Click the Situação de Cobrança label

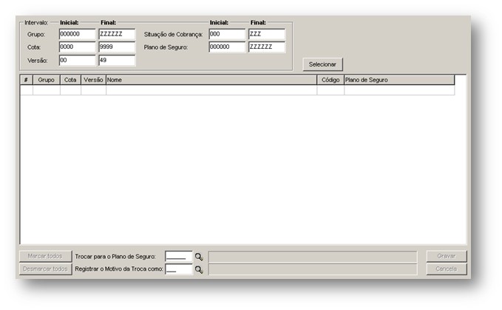(173, 34)
